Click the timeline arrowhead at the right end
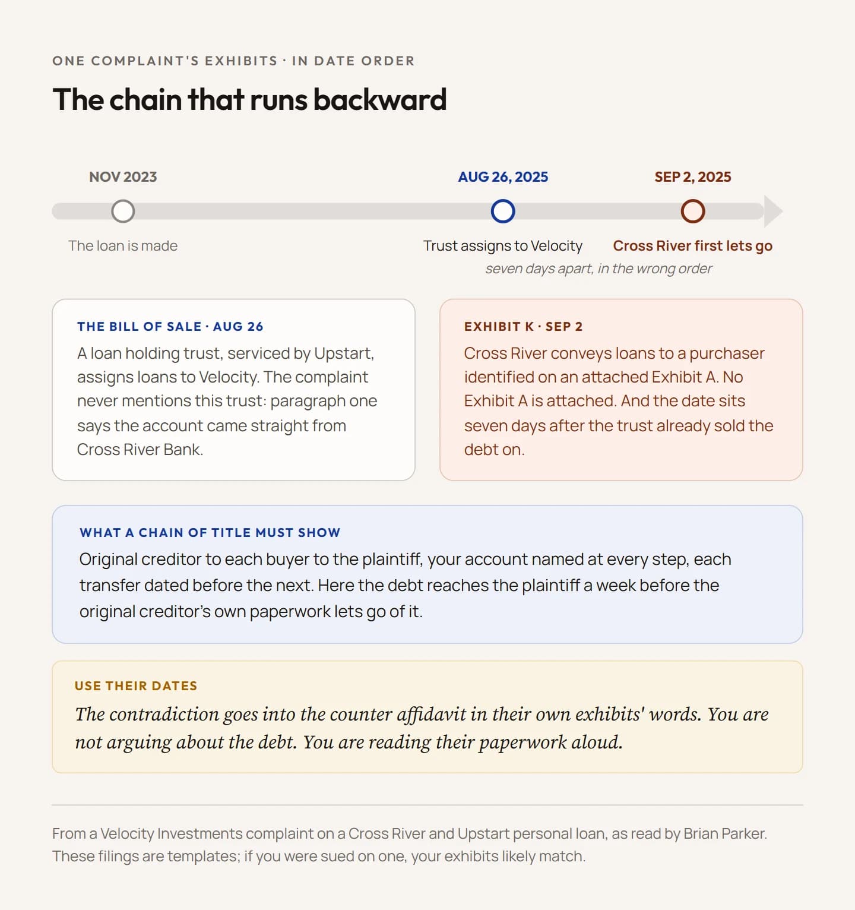 pos(773,211)
